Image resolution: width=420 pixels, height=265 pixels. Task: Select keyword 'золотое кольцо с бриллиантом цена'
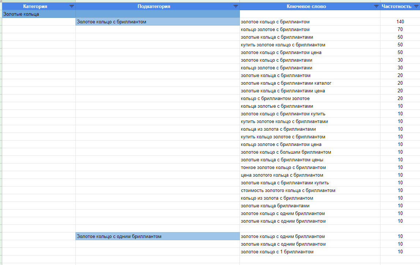pyautogui.click(x=281, y=53)
